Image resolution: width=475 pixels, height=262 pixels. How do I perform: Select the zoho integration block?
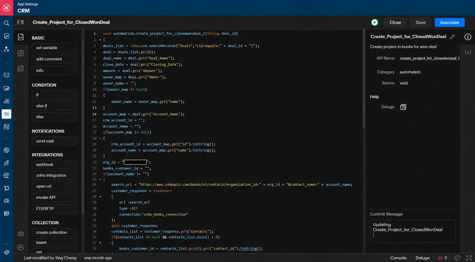coord(54,175)
